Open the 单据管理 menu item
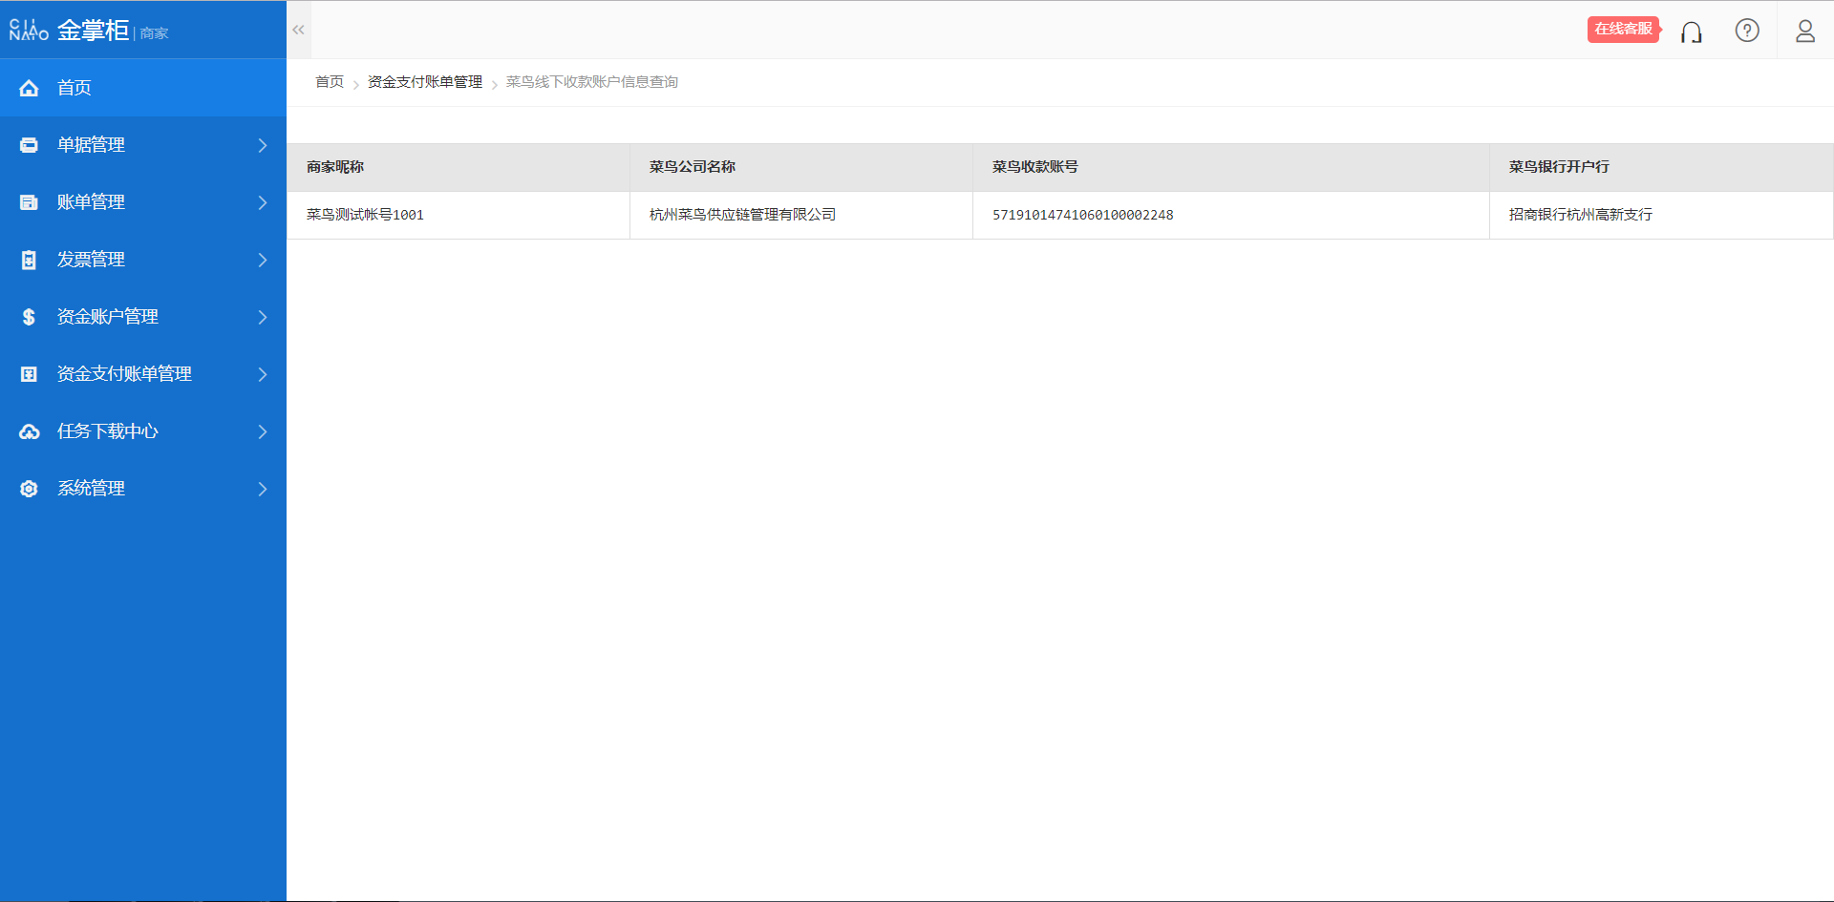The image size is (1834, 902). tap(143, 145)
